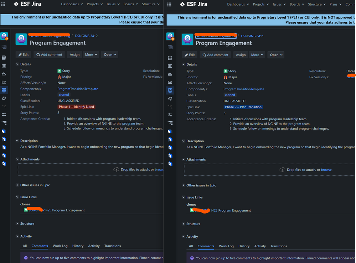Screen dimensions: 356x263
Task: Click the upload cloud icon in left Attachments
Action: [x=116, y=170]
